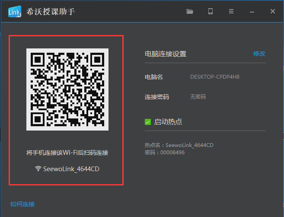Screen dimensions: 284x217
Task: Click the 无密码 connection password value
Action: click(198, 97)
